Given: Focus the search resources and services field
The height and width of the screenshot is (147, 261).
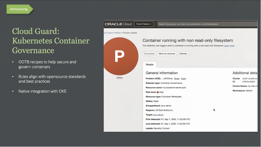Looking at the screenshot, I should (x=207, y=24).
